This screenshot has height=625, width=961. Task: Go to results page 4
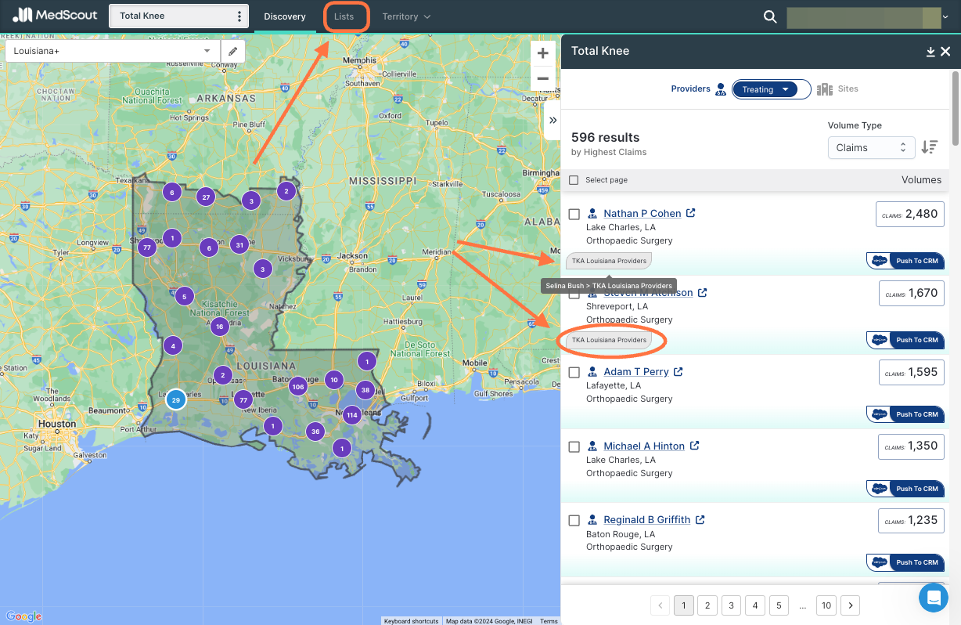coord(754,605)
